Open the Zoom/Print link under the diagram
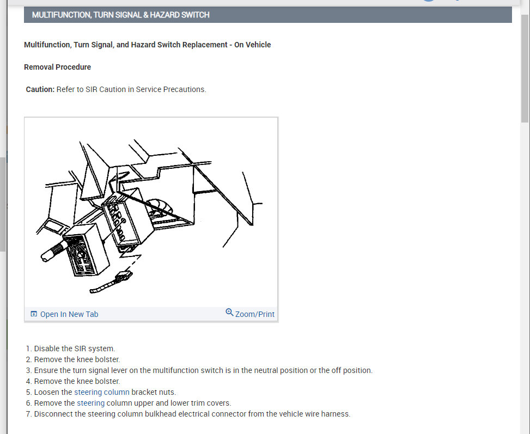The width and height of the screenshot is (530, 434). pyautogui.click(x=254, y=314)
